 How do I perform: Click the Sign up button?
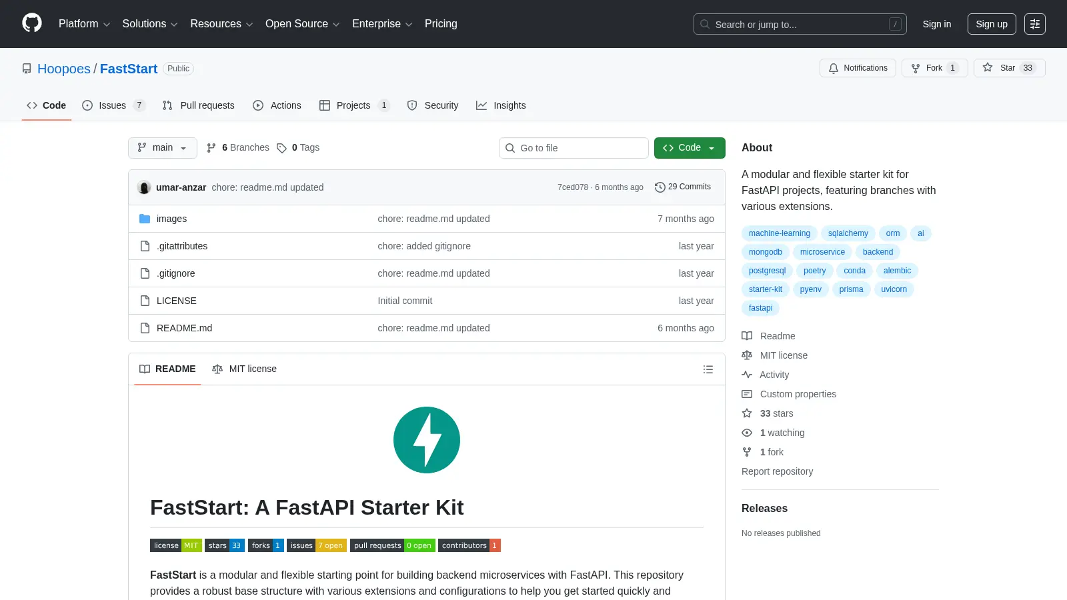(992, 24)
